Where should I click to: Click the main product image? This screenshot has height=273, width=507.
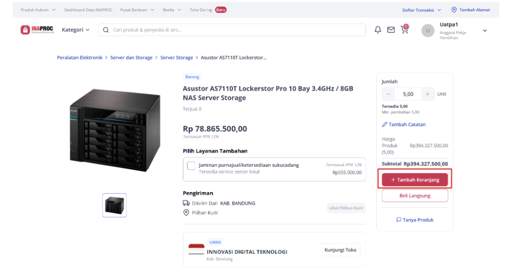tap(115, 130)
